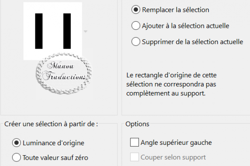Select the Remplacer la sélection radio button
The image size is (250, 166).
click(x=136, y=10)
